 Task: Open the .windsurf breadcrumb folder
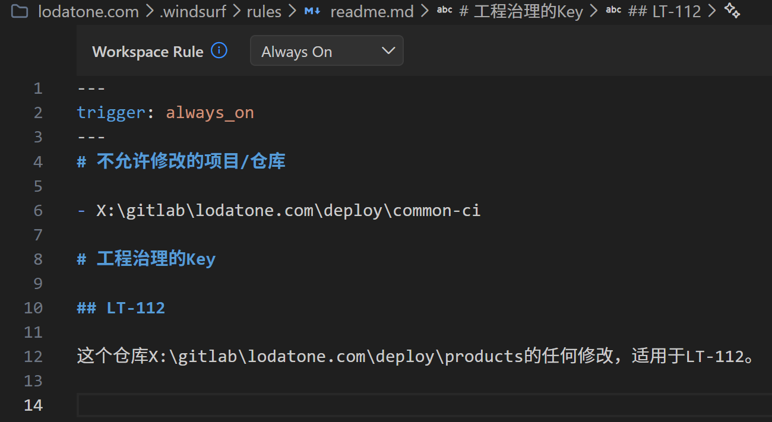(x=192, y=11)
